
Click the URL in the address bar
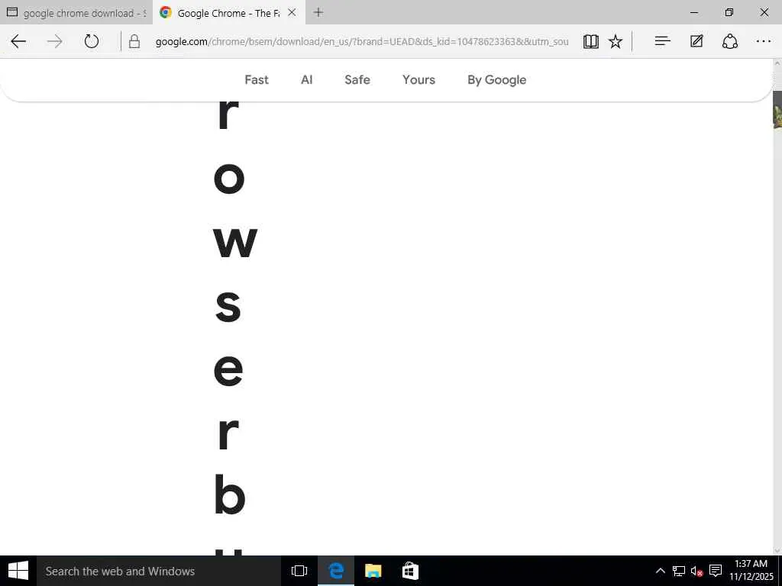(362, 41)
